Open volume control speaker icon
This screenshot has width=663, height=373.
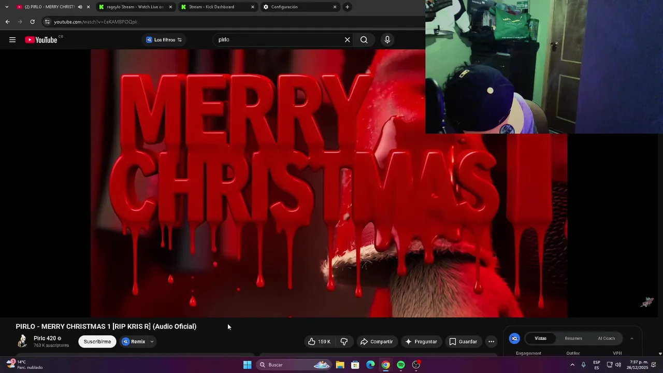click(x=618, y=365)
